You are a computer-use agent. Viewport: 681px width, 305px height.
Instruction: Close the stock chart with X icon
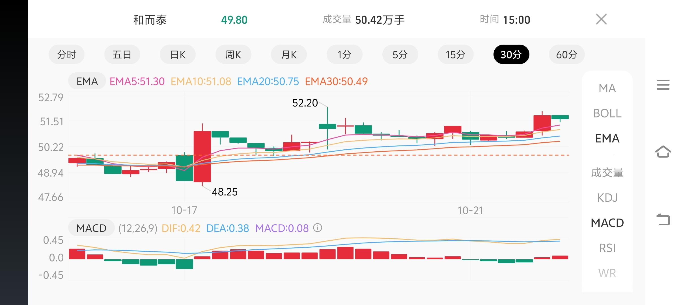point(601,19)
